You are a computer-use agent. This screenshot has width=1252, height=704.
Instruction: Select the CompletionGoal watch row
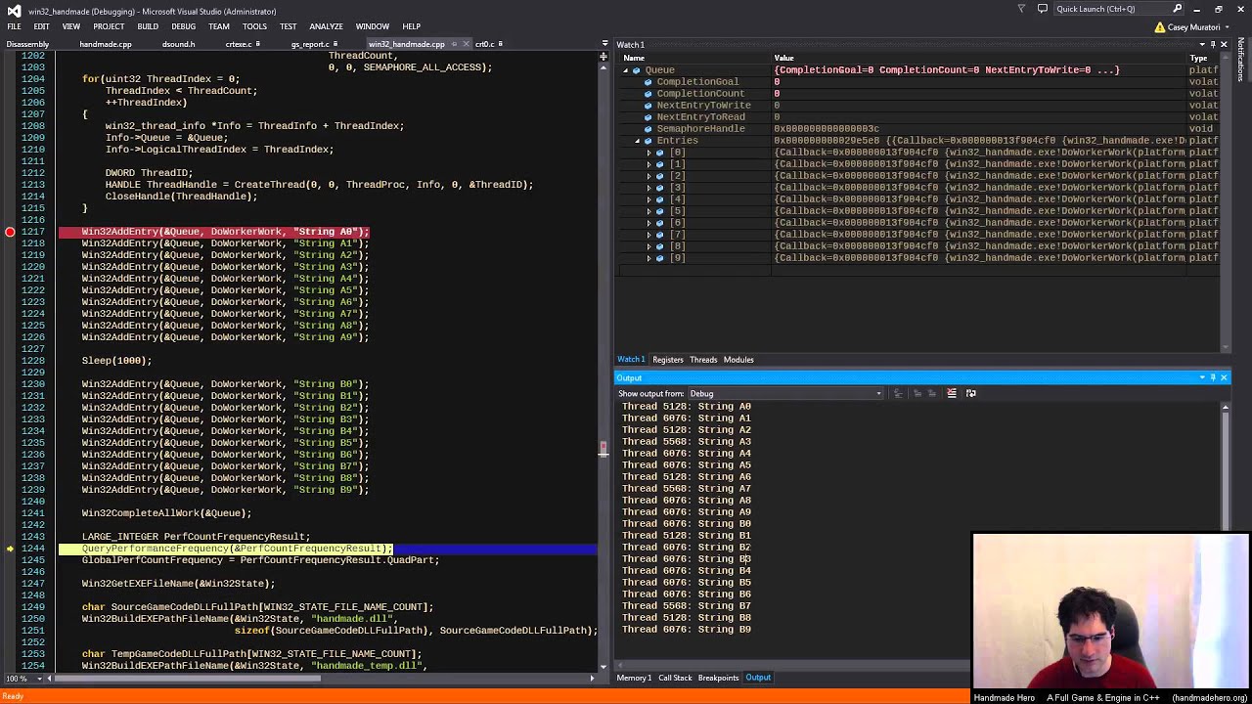point(919,82)
